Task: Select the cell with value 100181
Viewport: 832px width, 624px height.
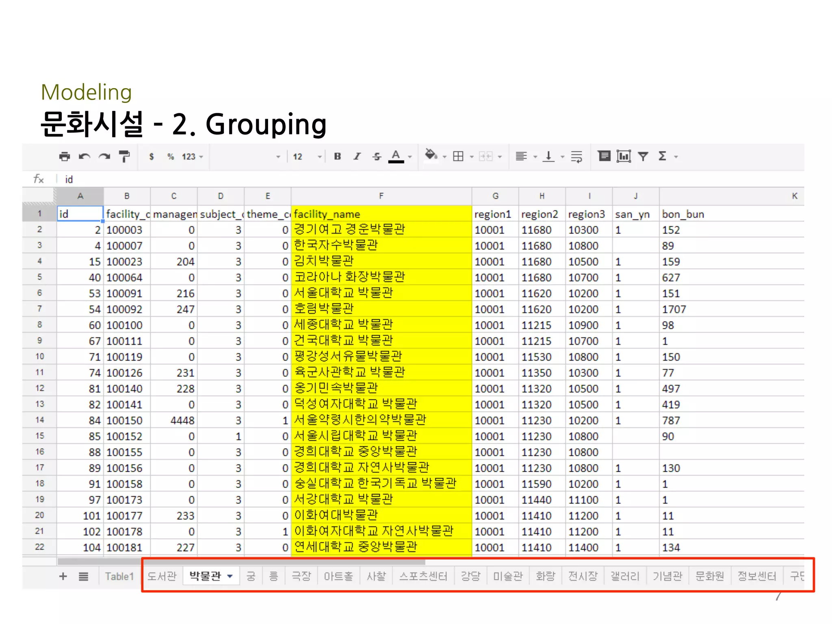Action: [x=127, y=547]
